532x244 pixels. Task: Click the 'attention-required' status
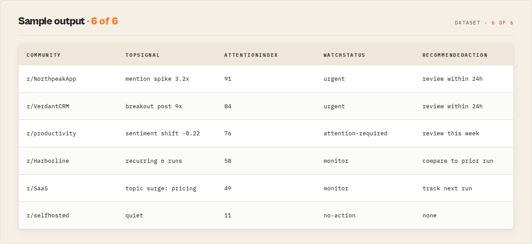pyautogui.click(x=356, y=134)
